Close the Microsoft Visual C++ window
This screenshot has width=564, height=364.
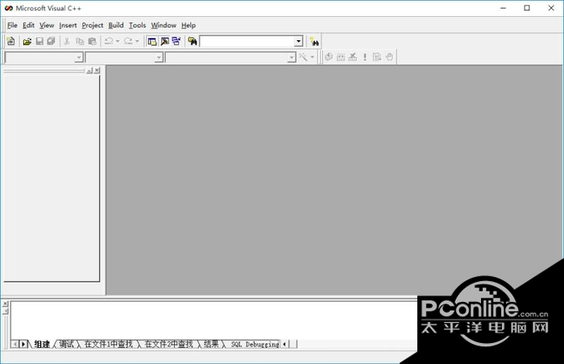tap(551, 8)
